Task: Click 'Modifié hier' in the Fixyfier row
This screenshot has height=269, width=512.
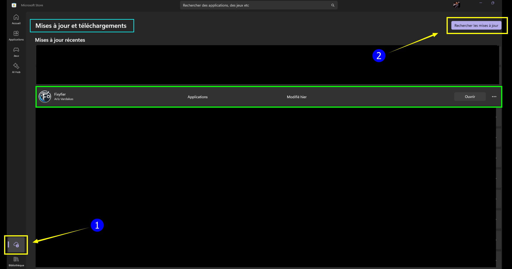Action: coord(297,97)
